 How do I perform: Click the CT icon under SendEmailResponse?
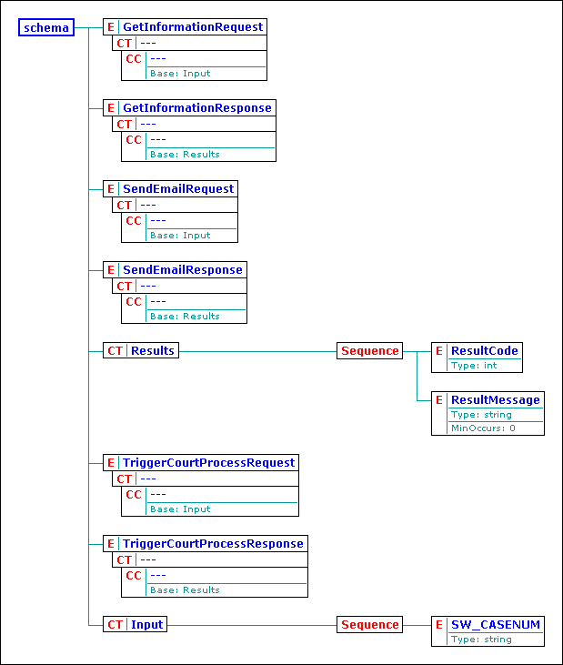[125, 287]
